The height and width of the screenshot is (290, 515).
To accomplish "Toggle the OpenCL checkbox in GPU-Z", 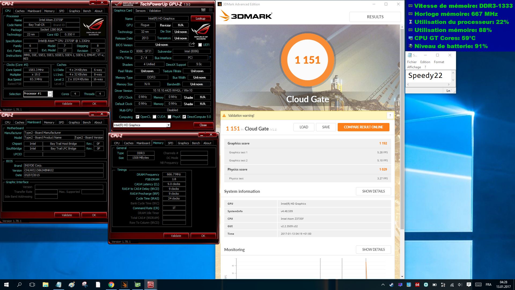I will click(x=138, y=117).
